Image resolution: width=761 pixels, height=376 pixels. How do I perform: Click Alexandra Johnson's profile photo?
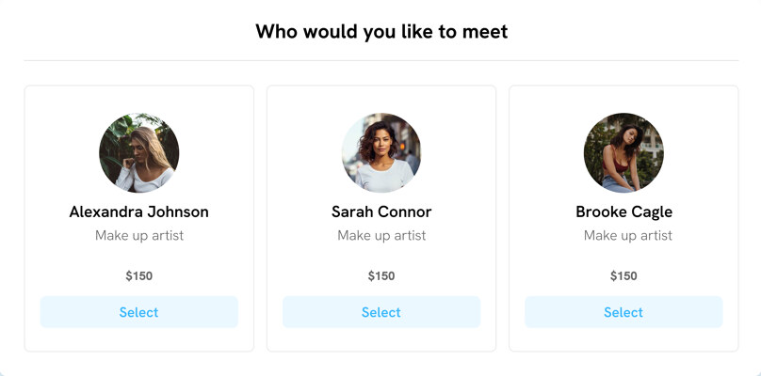pyautogui.click(x=138, y=153)
